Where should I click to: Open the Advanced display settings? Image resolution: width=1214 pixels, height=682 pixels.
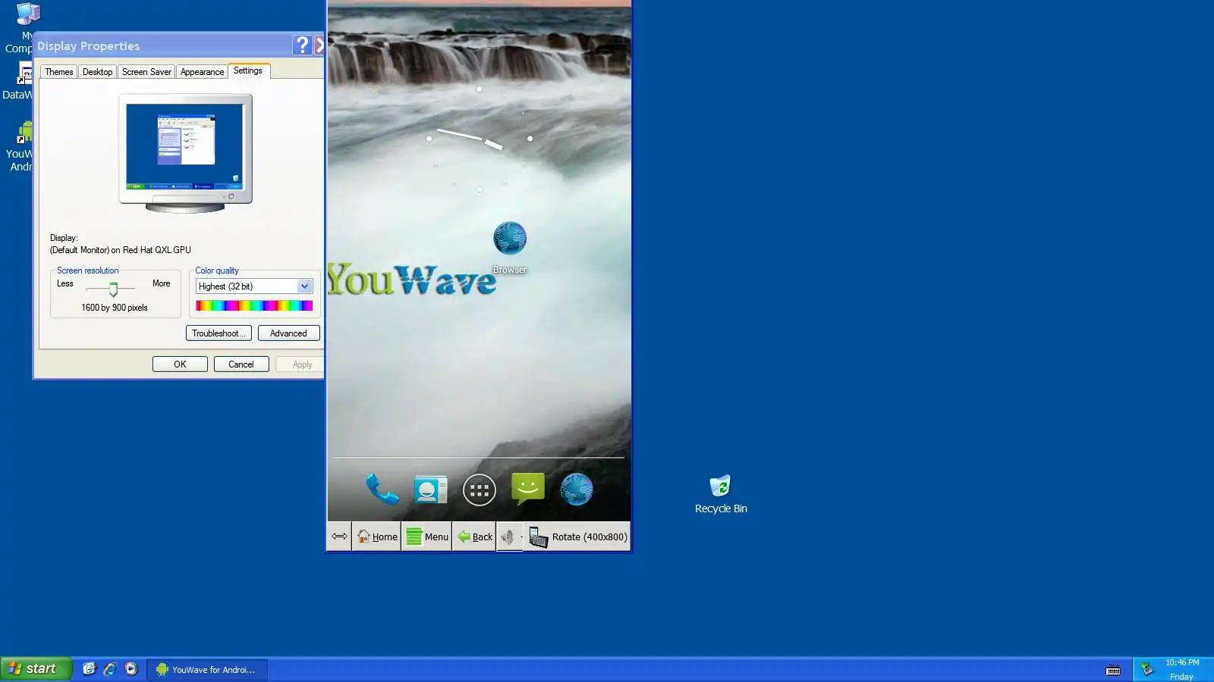click(x=288, y=333)
